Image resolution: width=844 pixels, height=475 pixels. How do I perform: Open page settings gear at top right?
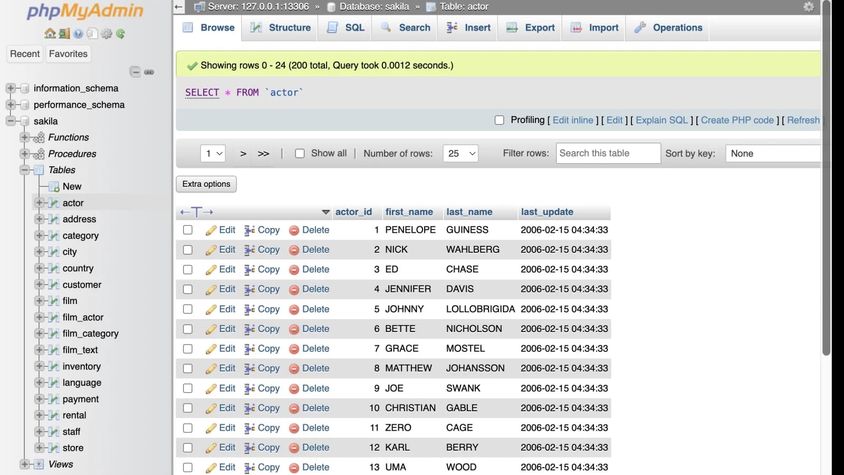(809, 7)
